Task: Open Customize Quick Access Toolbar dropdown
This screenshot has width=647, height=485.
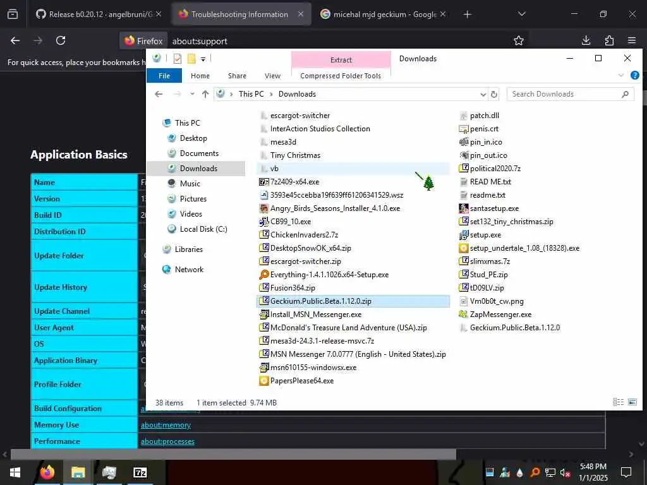Action: coord(203,59)
